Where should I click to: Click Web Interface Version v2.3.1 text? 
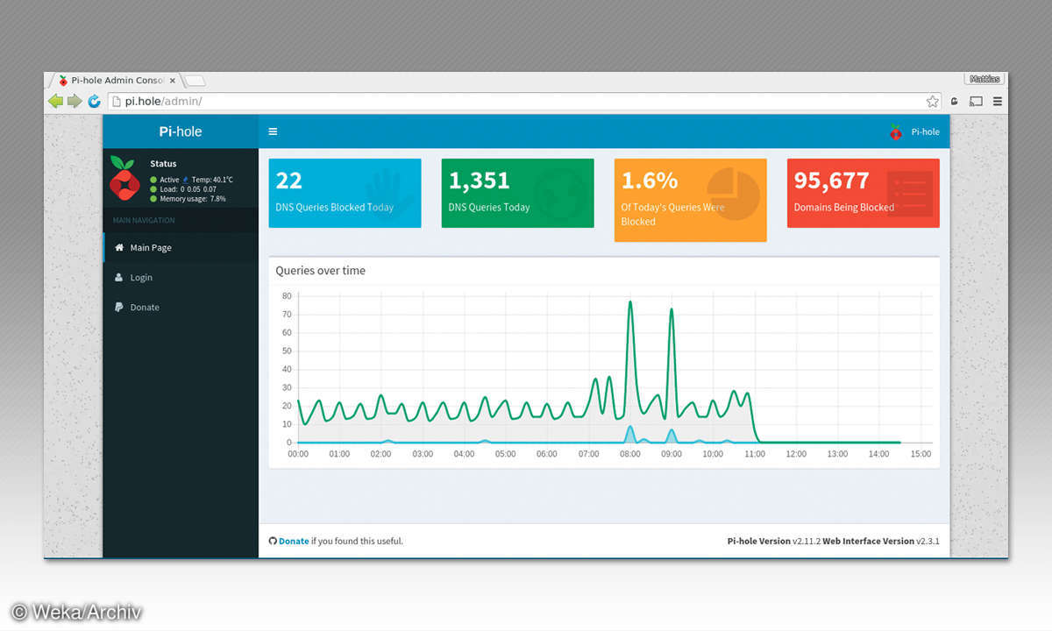point(881,542)
